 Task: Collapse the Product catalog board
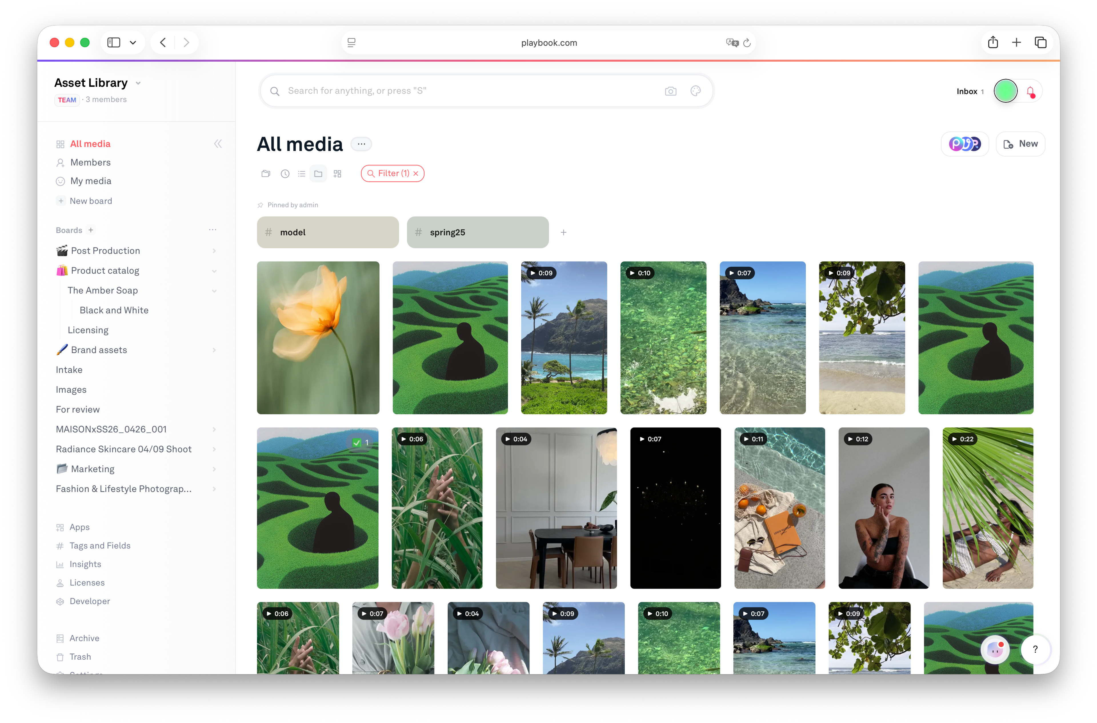(214, 271)
